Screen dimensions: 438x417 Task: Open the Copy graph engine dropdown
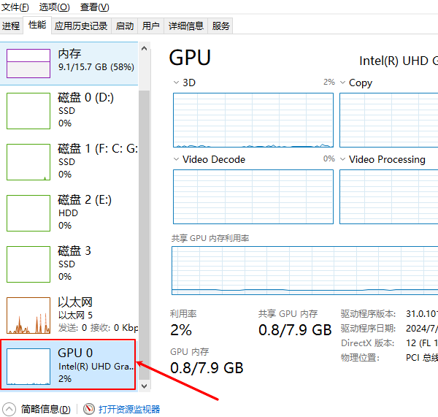point(343,83)
